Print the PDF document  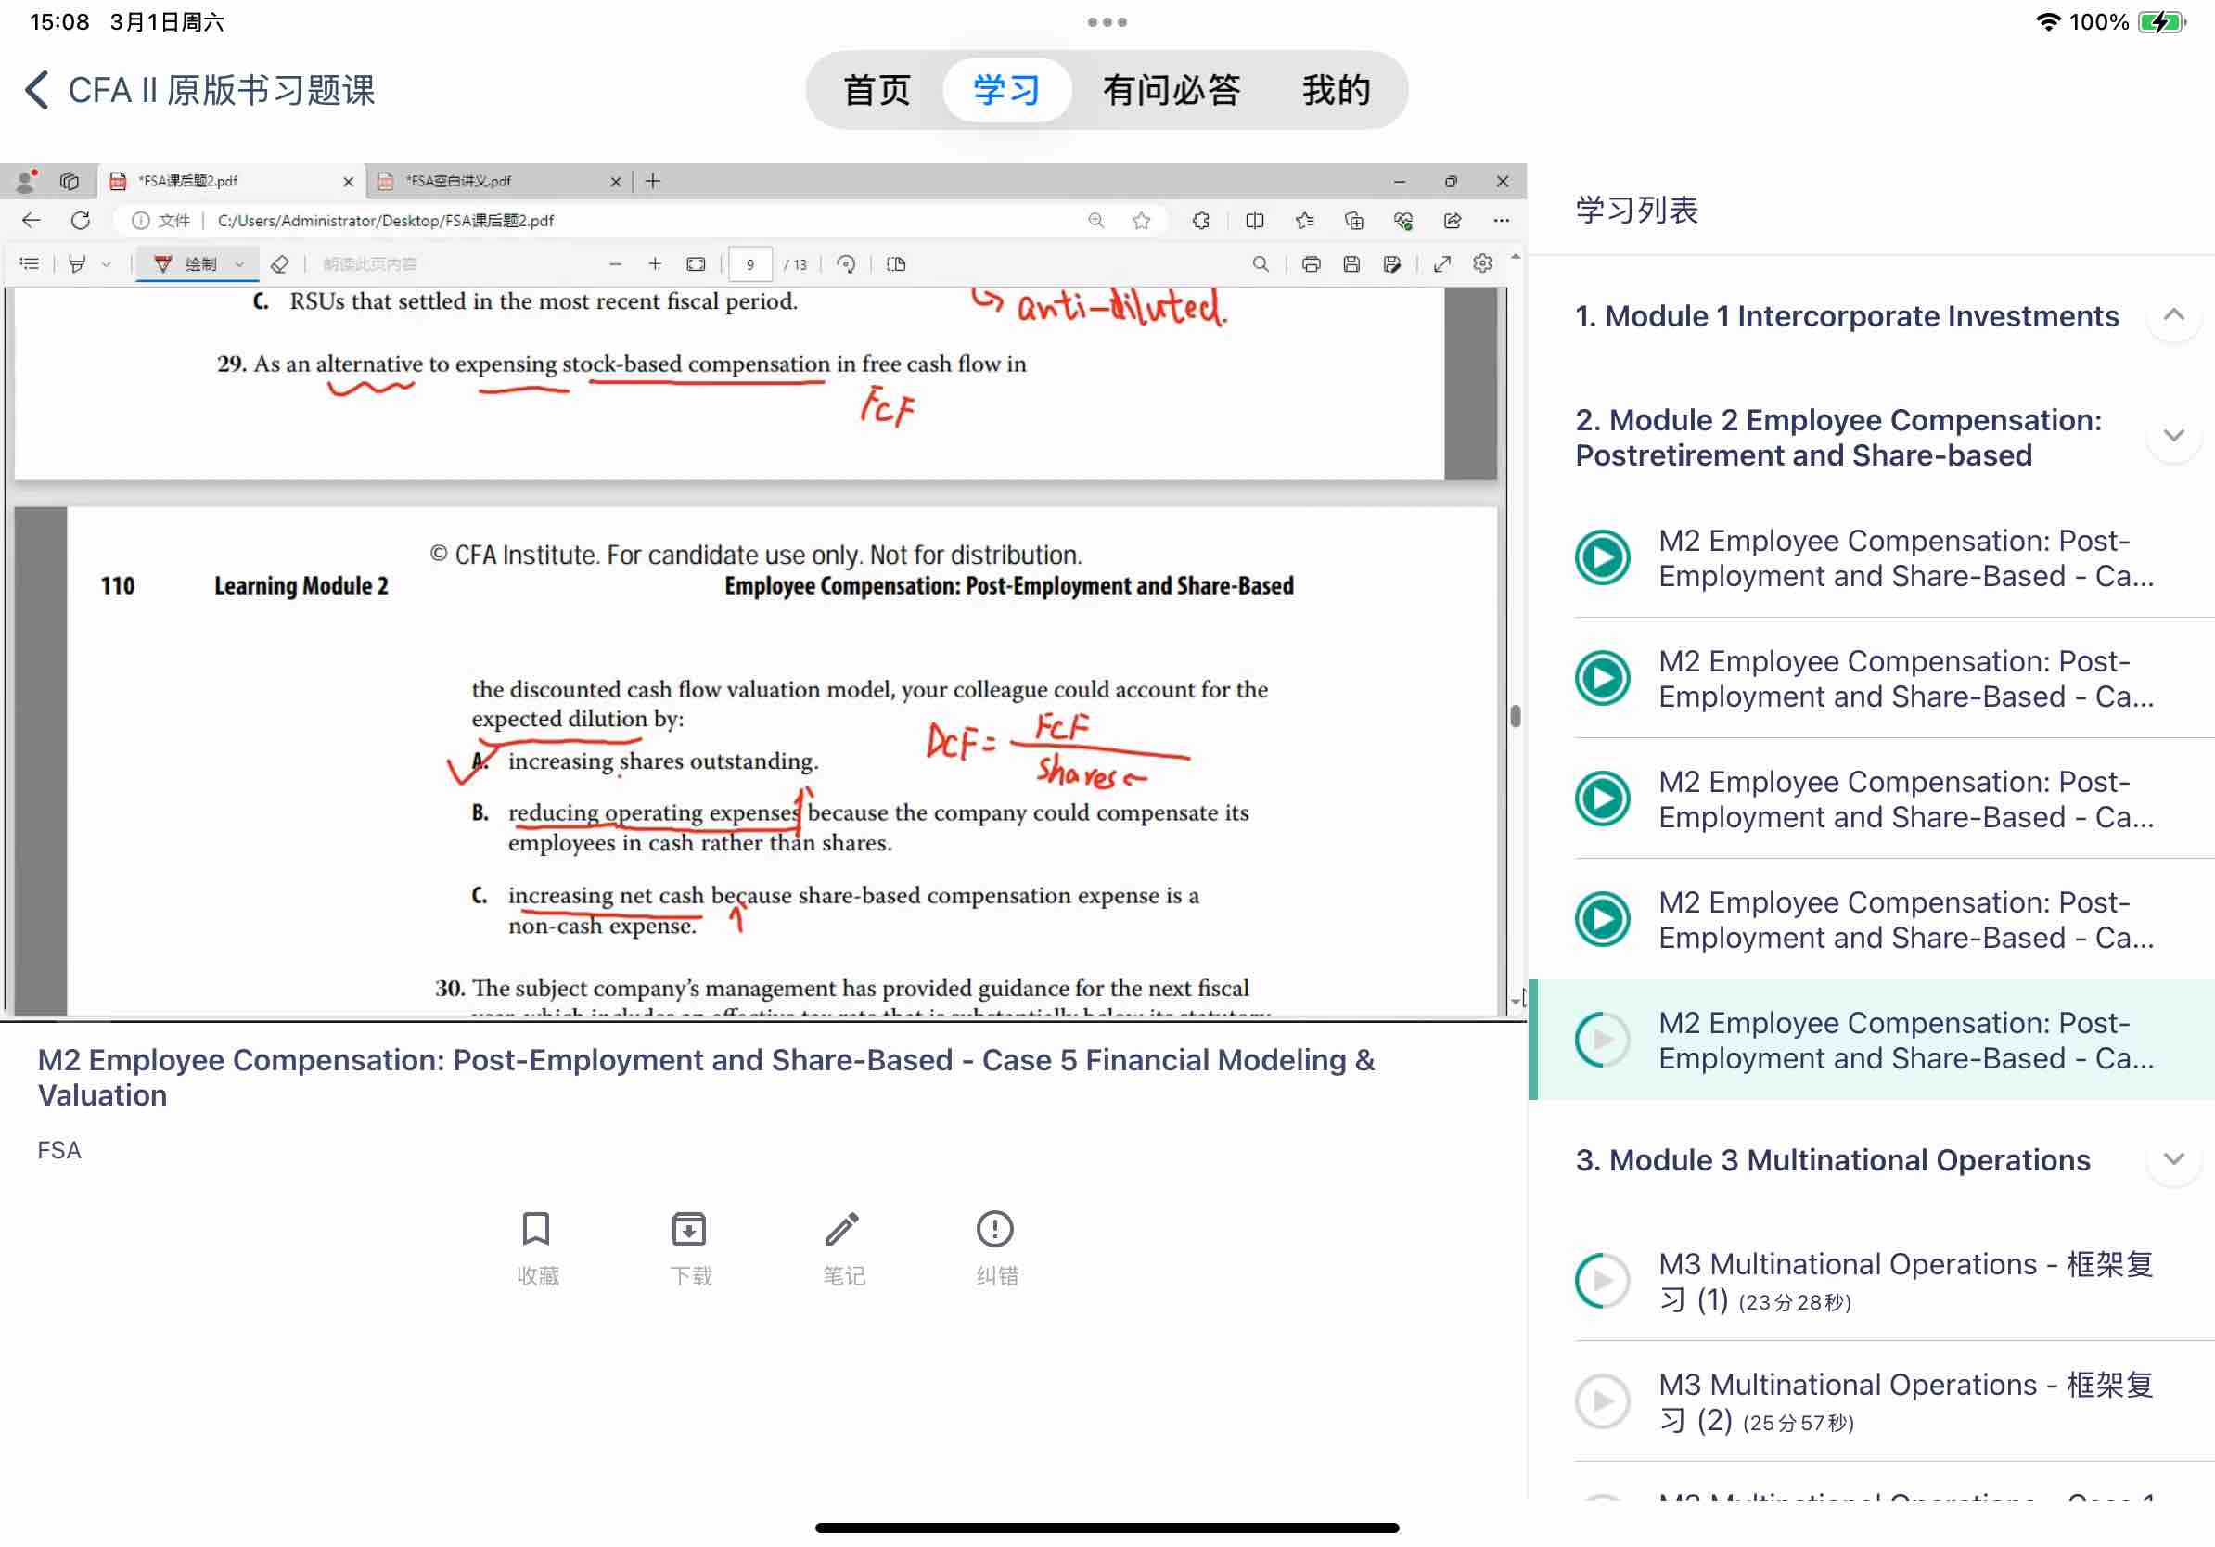click(1310, 264)
